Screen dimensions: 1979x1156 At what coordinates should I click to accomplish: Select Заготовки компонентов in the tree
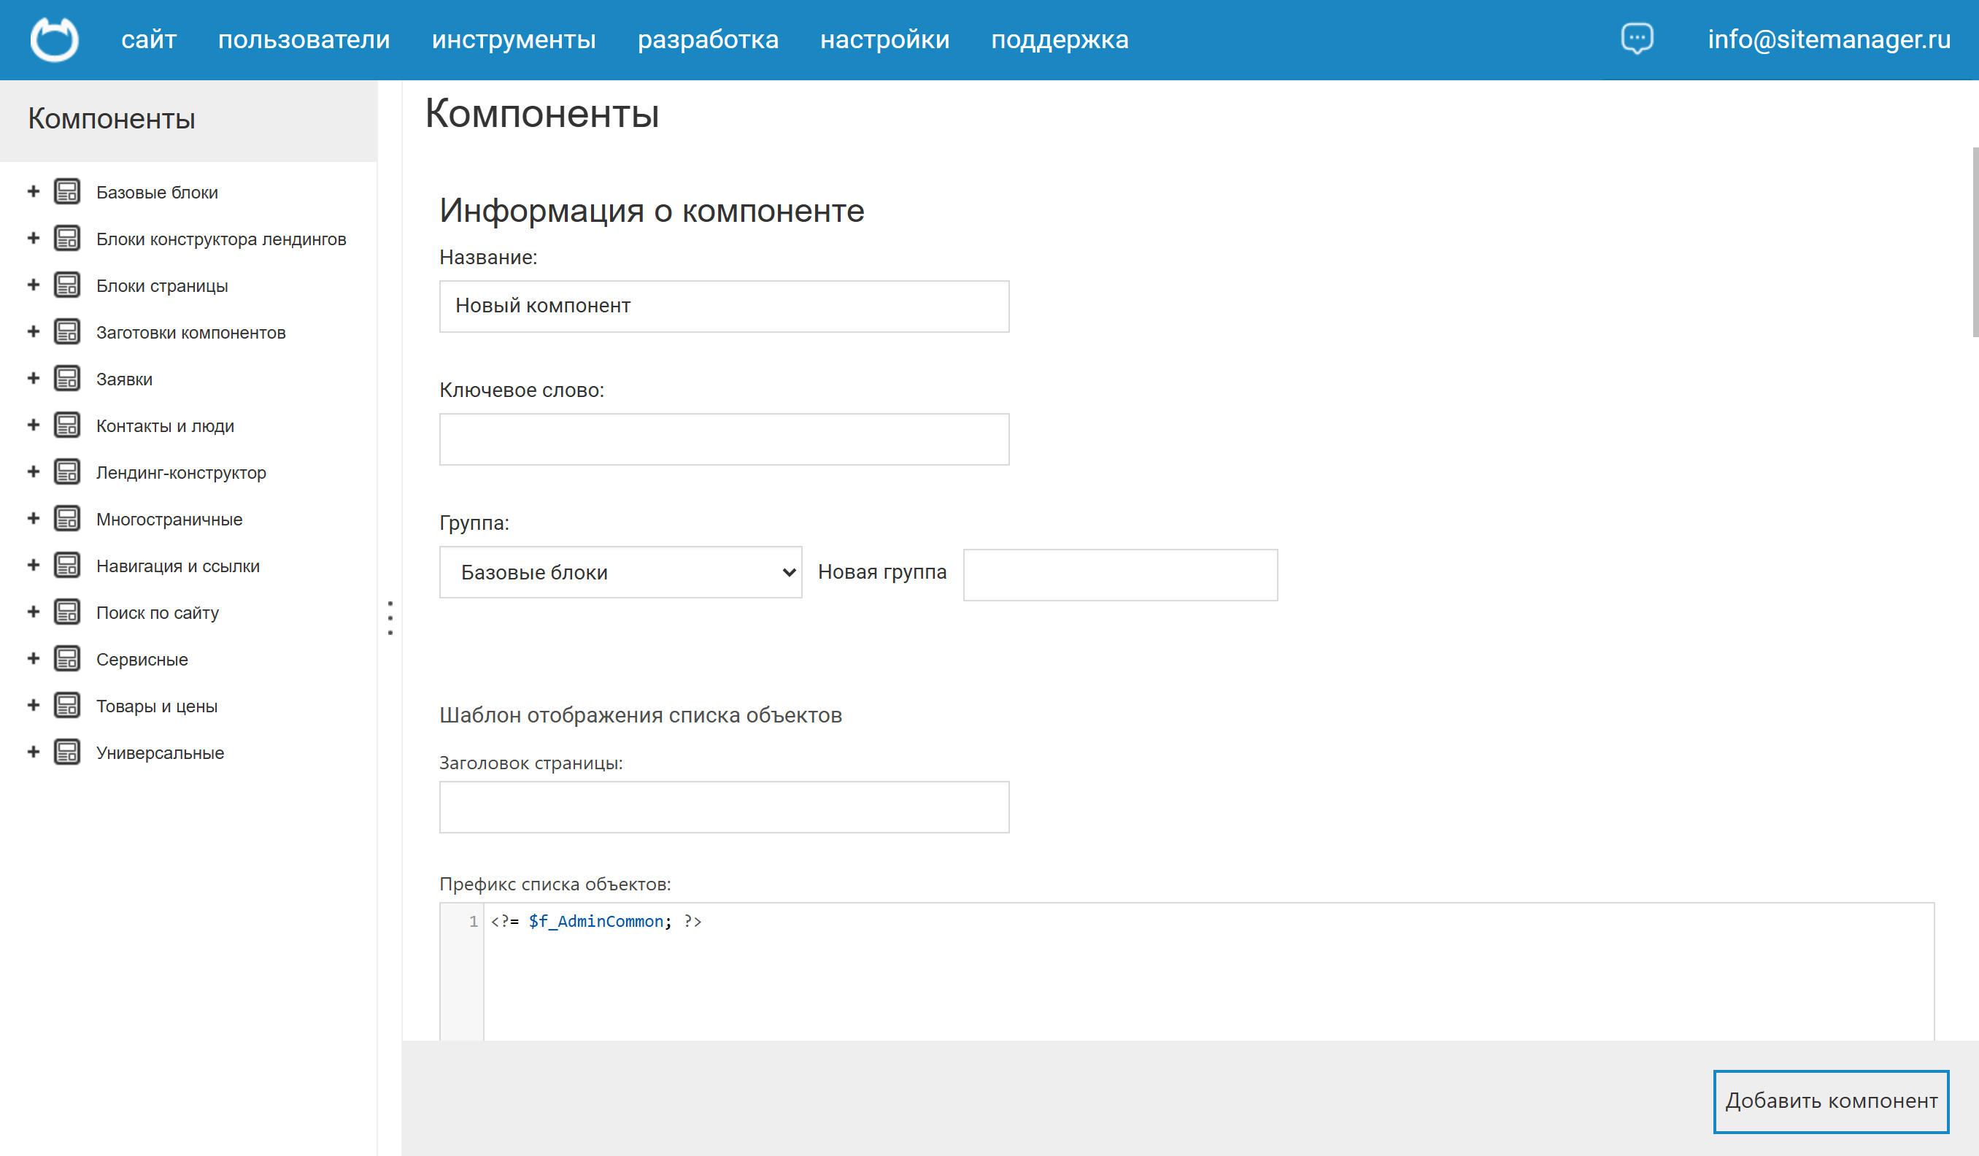(x=191, y=333)
